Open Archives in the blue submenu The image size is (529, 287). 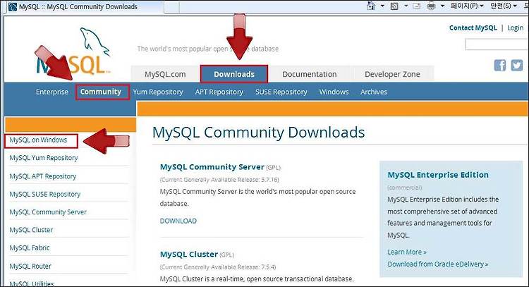pos(373,92)
